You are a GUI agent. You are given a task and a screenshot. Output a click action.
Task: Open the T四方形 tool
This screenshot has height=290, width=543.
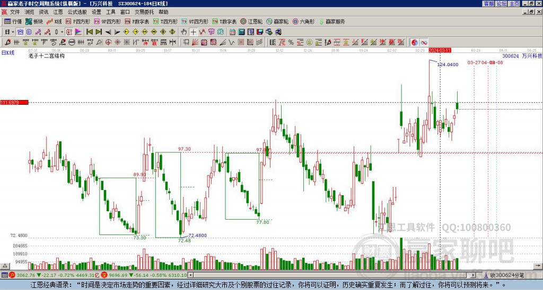point(165,21)
